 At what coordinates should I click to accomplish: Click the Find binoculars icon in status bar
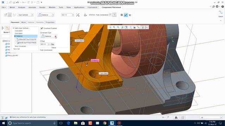176,118
